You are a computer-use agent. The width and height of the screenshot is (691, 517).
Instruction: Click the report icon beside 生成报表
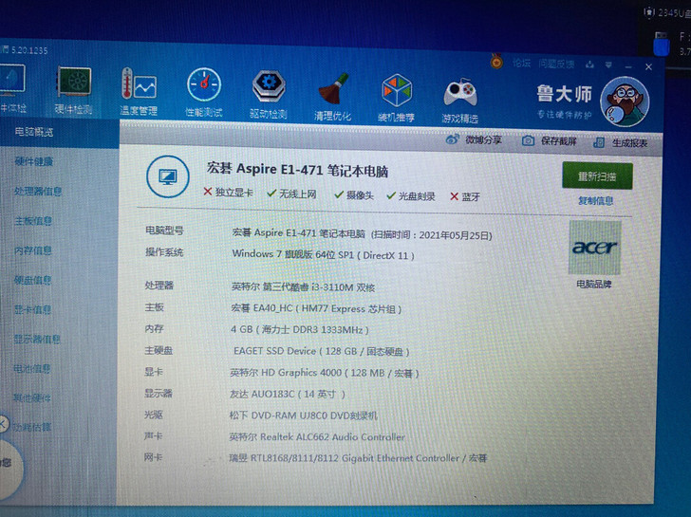tap(598, 142)
